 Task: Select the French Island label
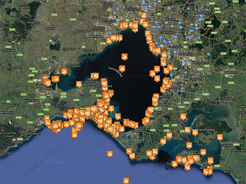206,129
